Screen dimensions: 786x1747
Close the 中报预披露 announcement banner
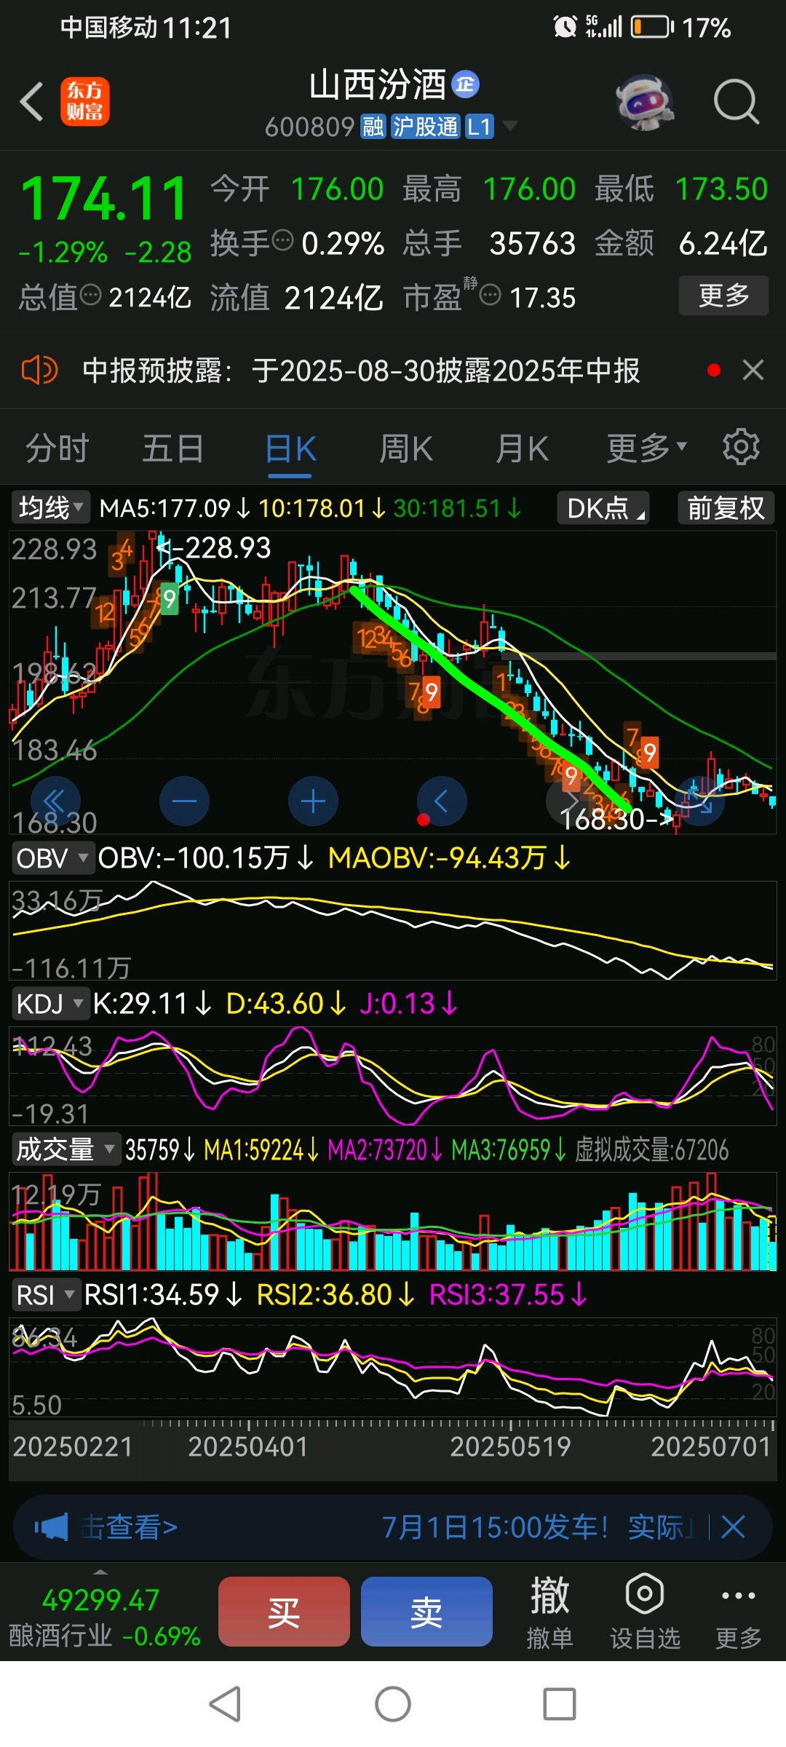(753, 371)
